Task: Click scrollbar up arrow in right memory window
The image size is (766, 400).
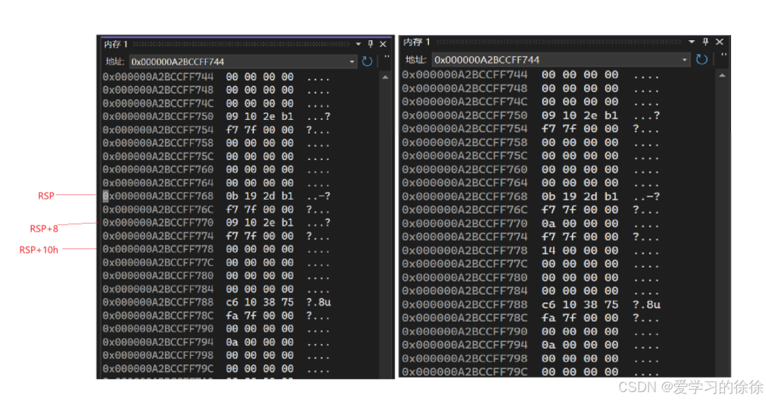Action: tap(722, 75)
